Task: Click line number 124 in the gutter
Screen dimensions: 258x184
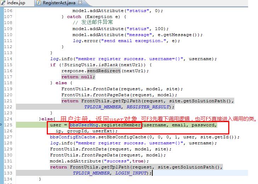Action: [8, 119]
